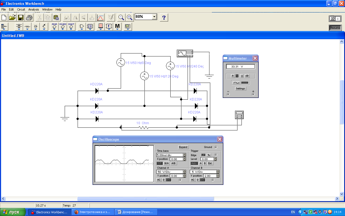345x216 pixels.
Task: Decrease Channel A Y position
Action: tap(185, 177)
